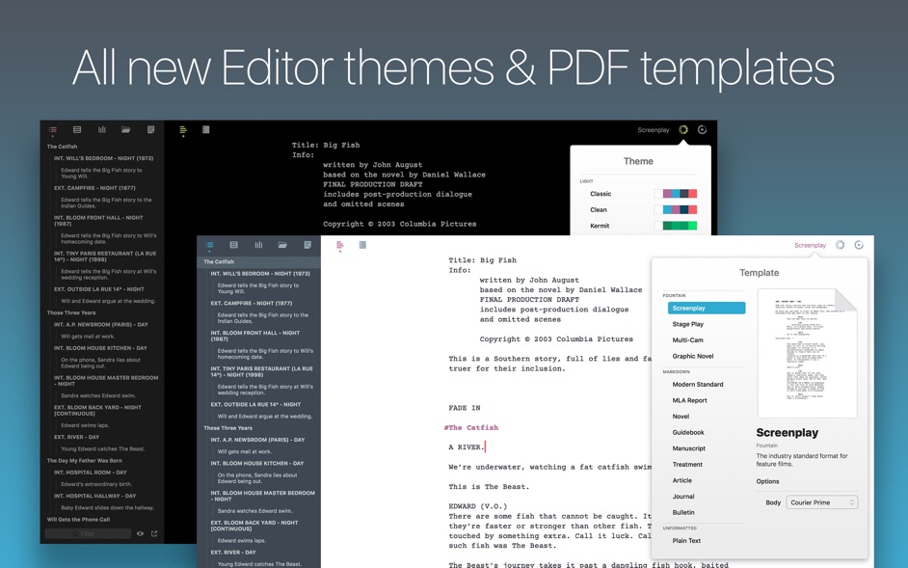Click play preview icon in light window
This screenshot has width=908, height=568.
[859, 245]
